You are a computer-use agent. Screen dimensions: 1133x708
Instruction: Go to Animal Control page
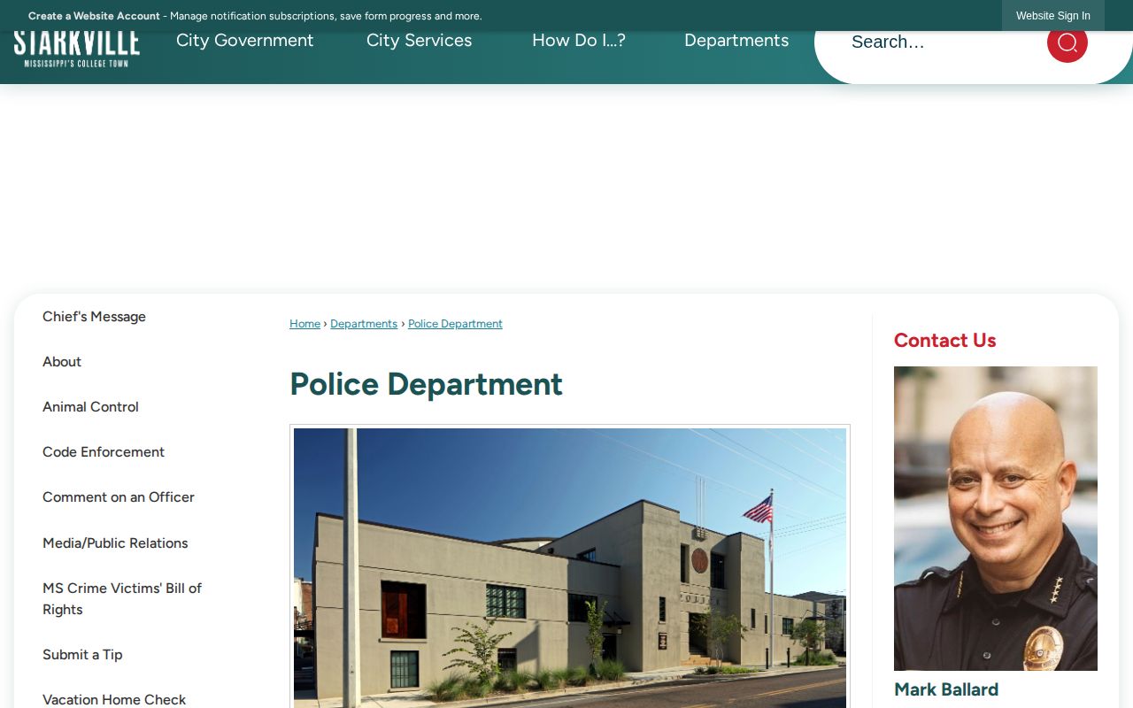pyautogui.click(x=90, y=407)
